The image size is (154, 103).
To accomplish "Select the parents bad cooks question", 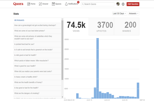I will (37, 72).
